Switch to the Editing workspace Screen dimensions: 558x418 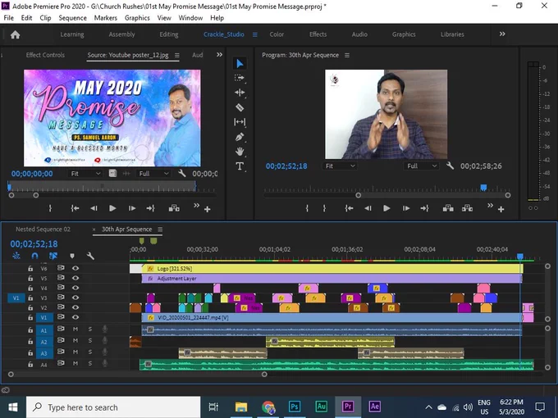[169, 34]
